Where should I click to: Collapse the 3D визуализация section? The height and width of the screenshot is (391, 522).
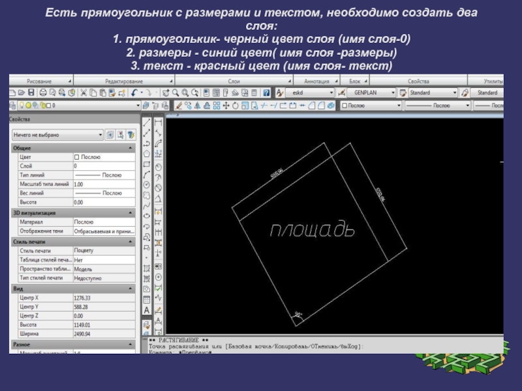(x=130, y=213)
